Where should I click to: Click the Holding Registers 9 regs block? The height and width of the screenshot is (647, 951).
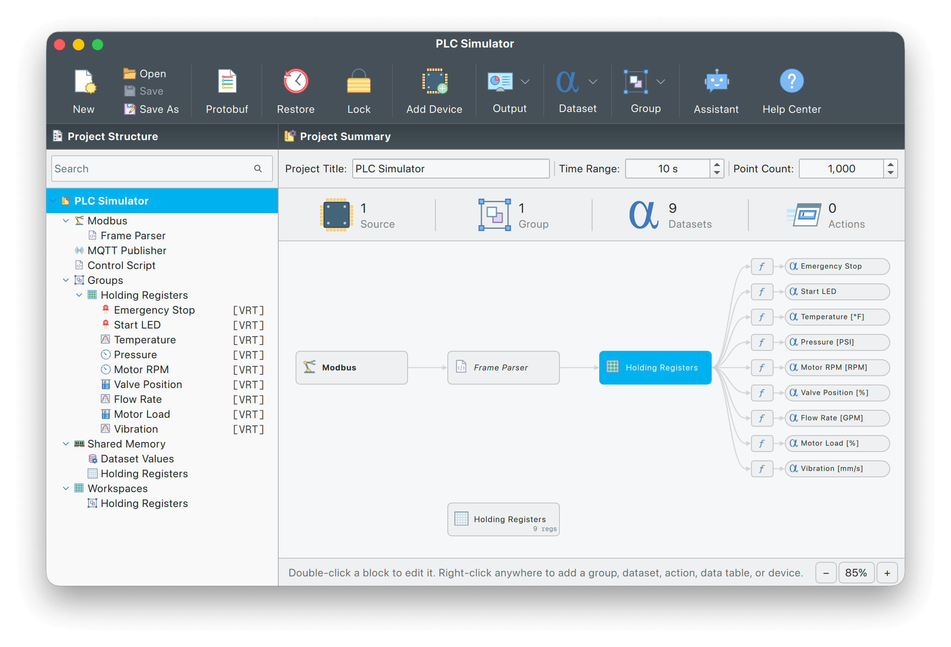tap(504, 519)
